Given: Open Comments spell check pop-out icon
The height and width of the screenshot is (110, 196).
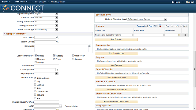Looking at the screenshot, I should tap(90, 46).
